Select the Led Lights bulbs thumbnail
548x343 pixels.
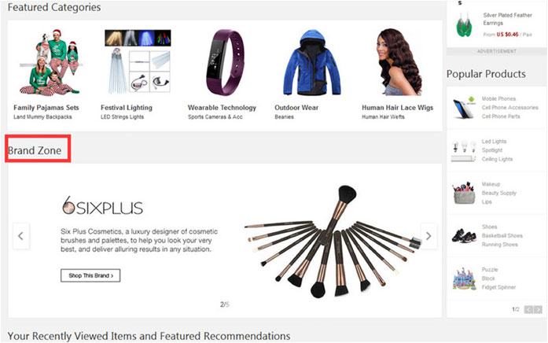click(464, 151)
